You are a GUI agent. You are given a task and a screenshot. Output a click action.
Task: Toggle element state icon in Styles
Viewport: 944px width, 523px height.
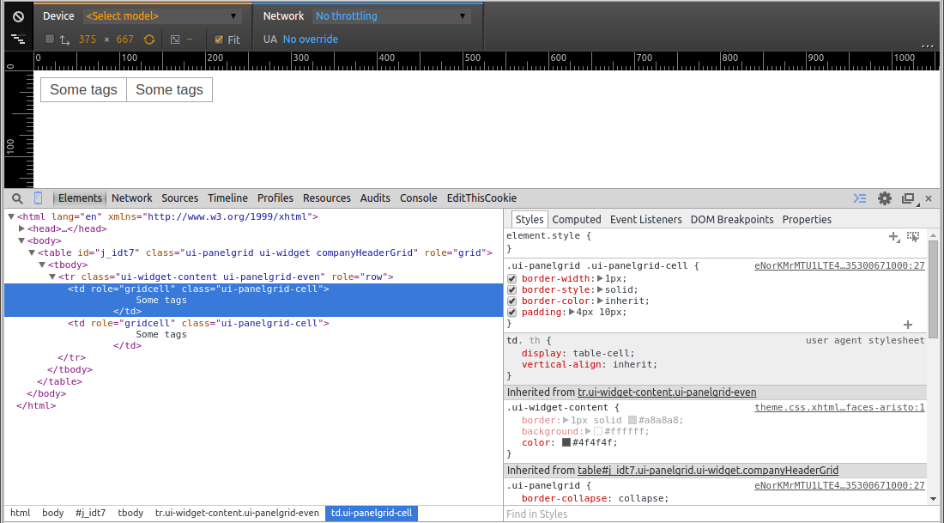913,237
